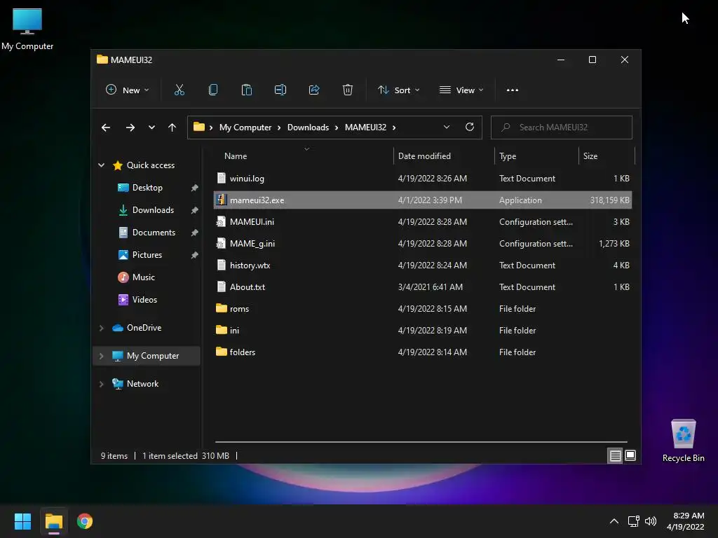
Task: Go forward with the right arrow
Action: [130, 127]
